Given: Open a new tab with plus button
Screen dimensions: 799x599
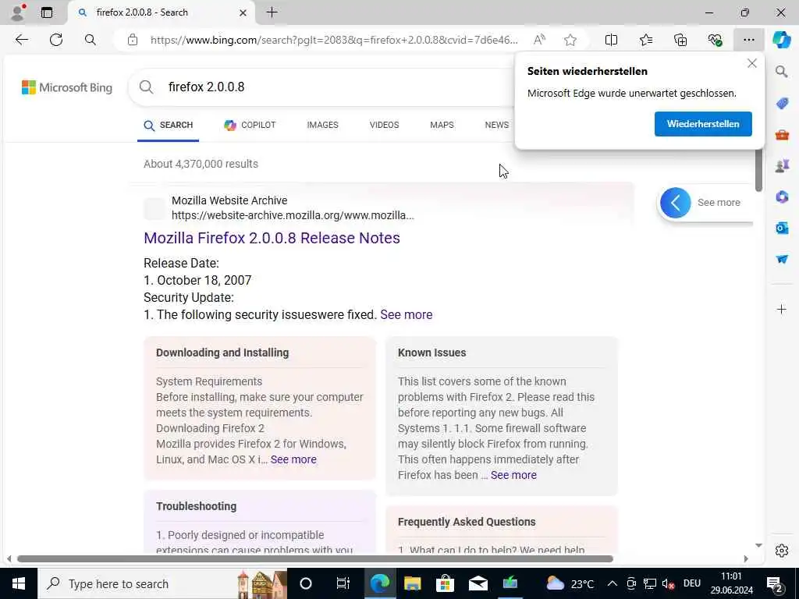Looking at the screenshot, I should pyautogui.click(x=272, y=12).
